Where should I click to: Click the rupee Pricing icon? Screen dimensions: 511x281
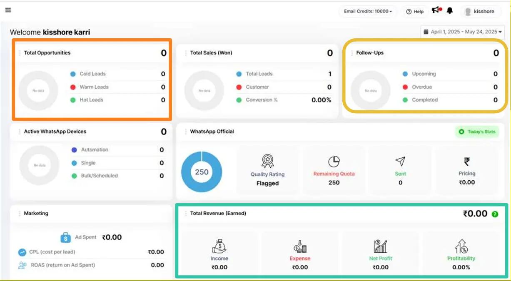(467, 162)
